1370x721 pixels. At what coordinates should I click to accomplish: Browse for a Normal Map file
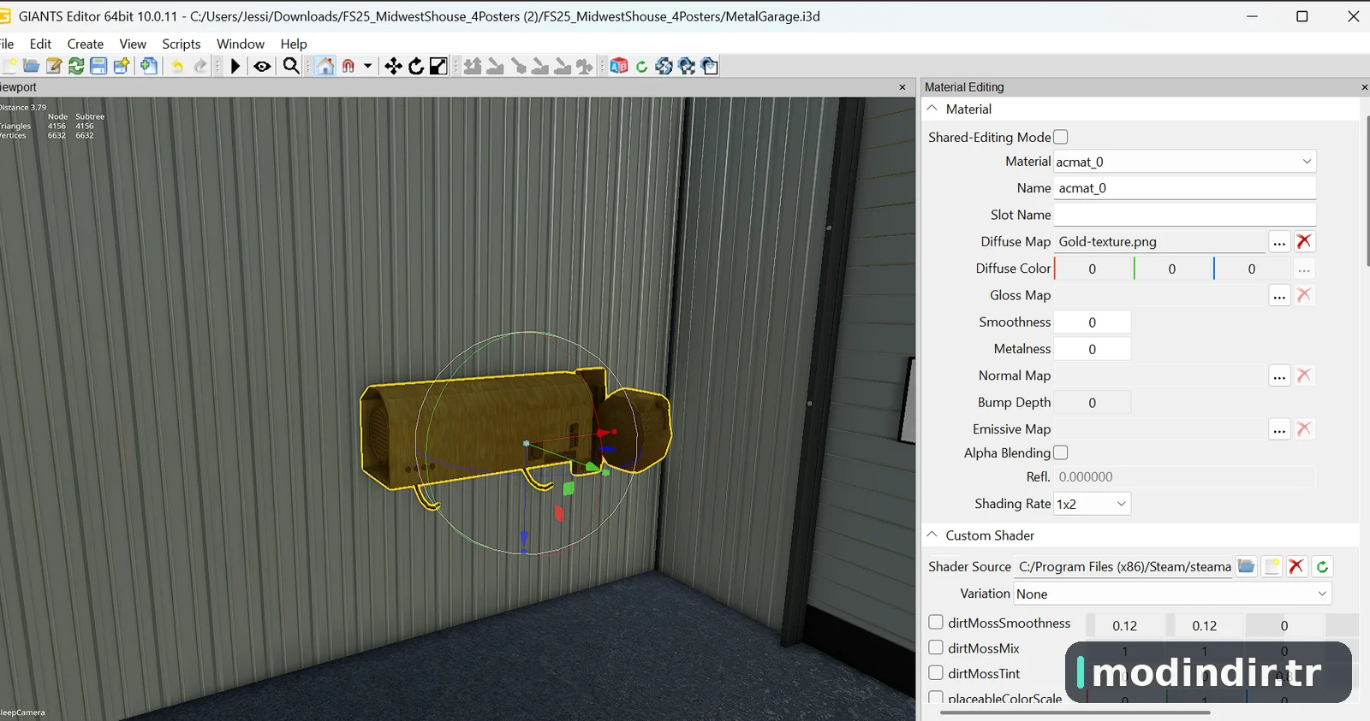point(1279,375)
